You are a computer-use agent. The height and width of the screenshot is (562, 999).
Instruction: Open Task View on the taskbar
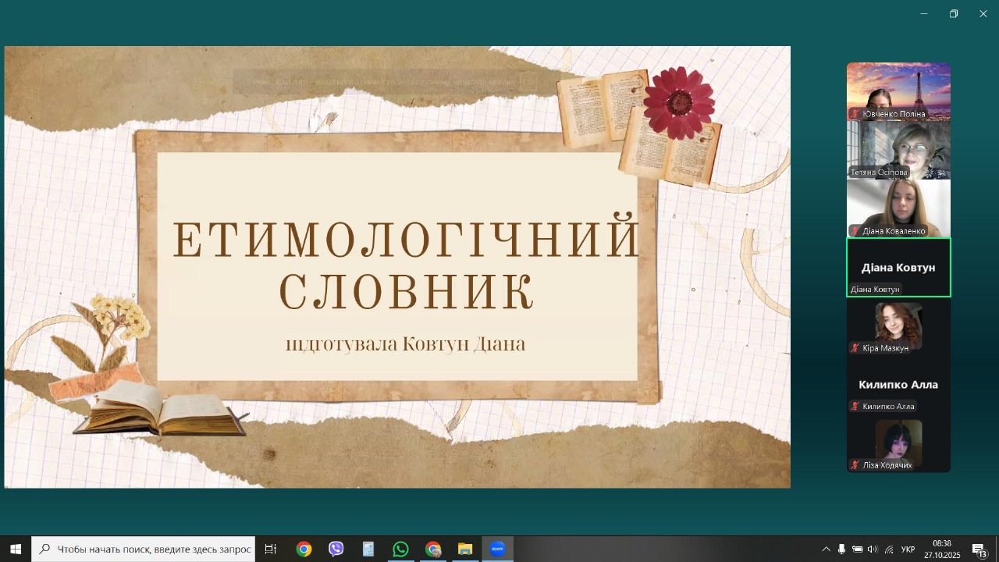271,550
